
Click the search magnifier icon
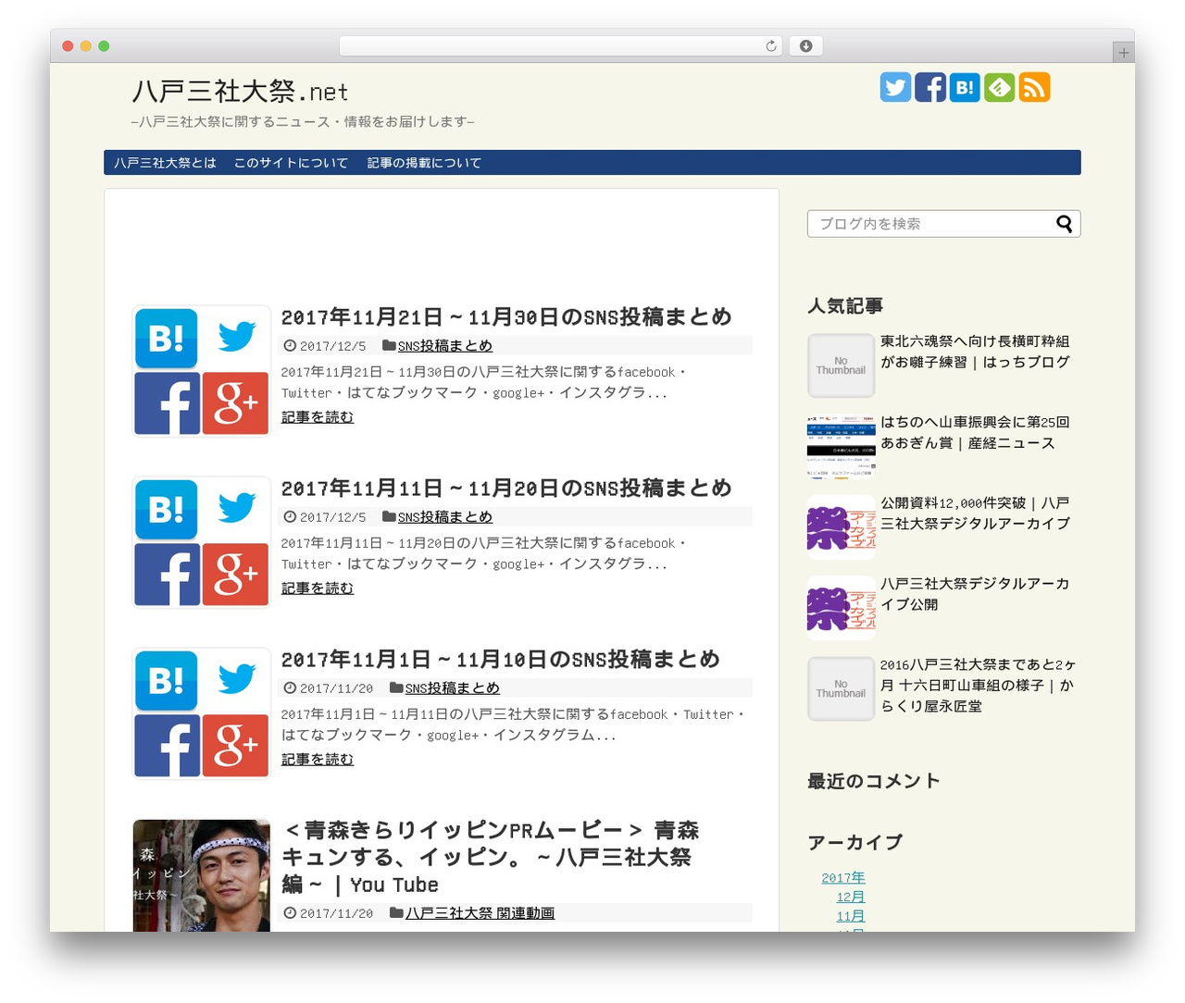(1065, 224)
